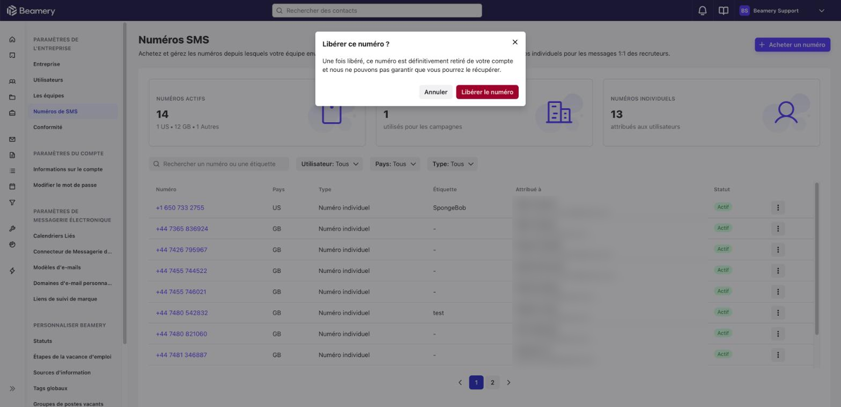The height and width of the screenshot is (407, 841).
Task: Open the funnel filter icon in left rail
Action: click(x=12, y=203)
